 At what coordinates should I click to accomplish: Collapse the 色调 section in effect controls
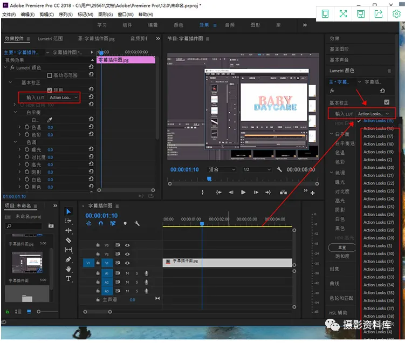pyautogui.click(x=15, y=142)
